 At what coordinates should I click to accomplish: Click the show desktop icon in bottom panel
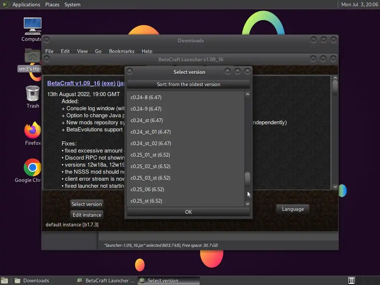pyautogui.click(x=4, y=281)
